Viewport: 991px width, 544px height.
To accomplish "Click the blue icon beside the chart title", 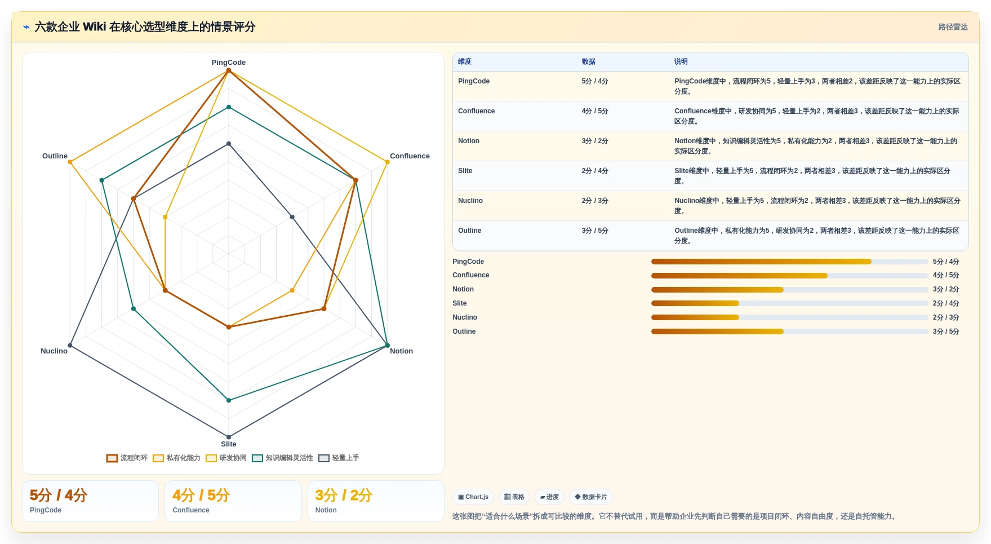I will tap(26, 27).
